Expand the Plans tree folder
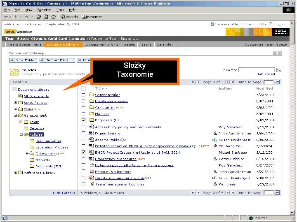Screen dimensions: 297x222 click(16, 109)
